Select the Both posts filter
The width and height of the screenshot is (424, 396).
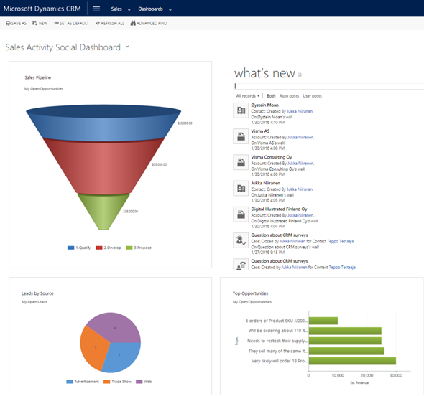coord(271,96)
